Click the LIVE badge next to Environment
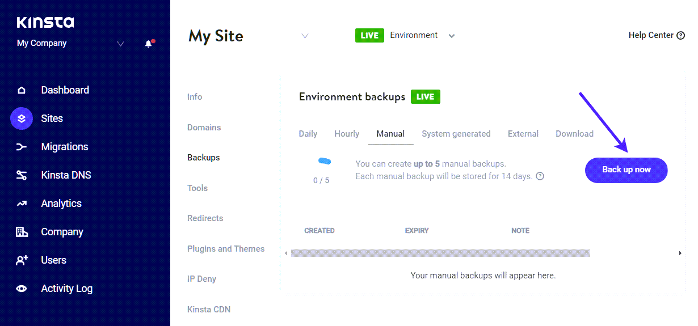Screen dimensions: 698x326 369,35
